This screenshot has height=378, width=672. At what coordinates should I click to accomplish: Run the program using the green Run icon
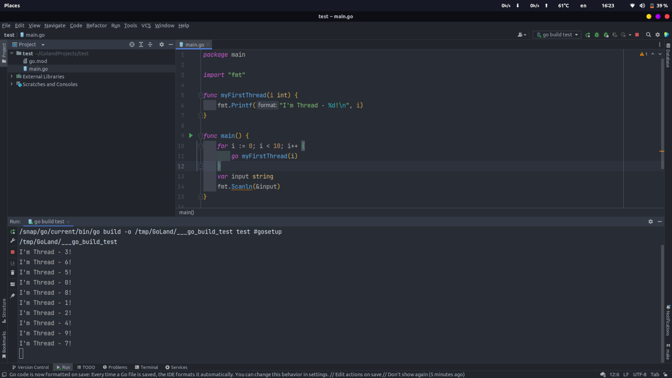588,35
